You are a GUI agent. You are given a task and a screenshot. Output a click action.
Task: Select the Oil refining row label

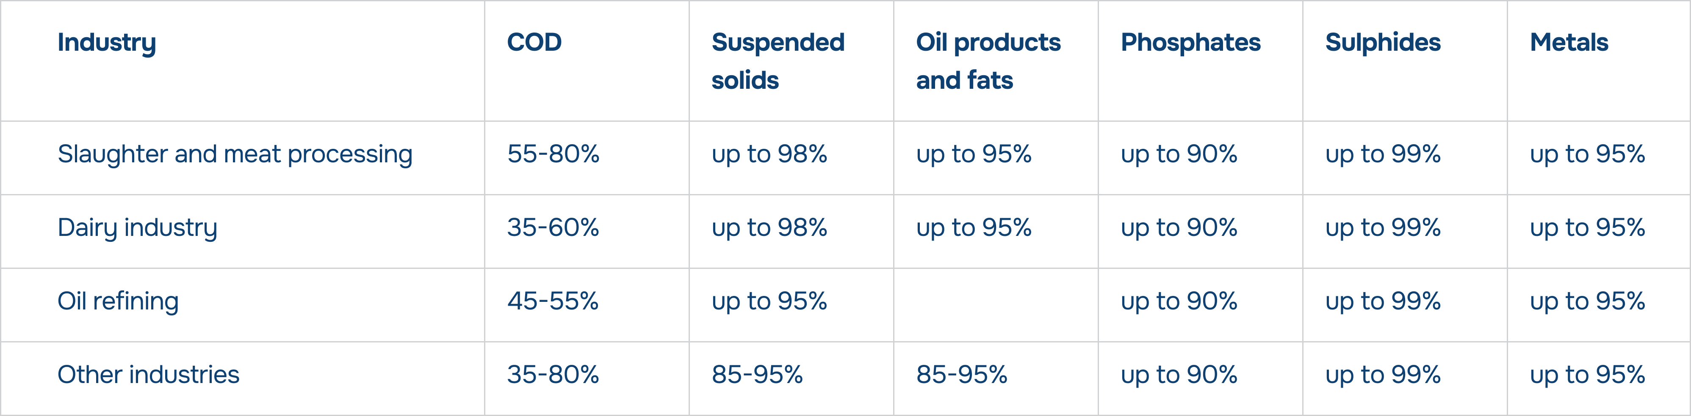tap(118, 301)
